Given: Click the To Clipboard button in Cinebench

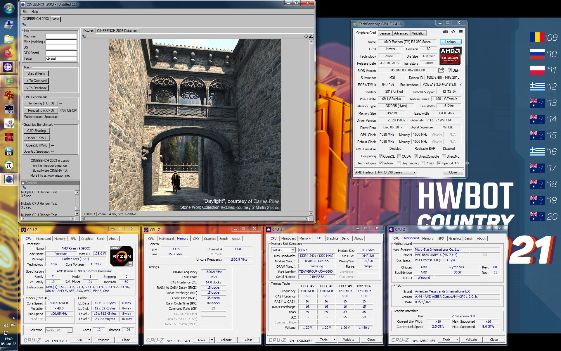Looking at the screenshot, I should pos(36,81).
